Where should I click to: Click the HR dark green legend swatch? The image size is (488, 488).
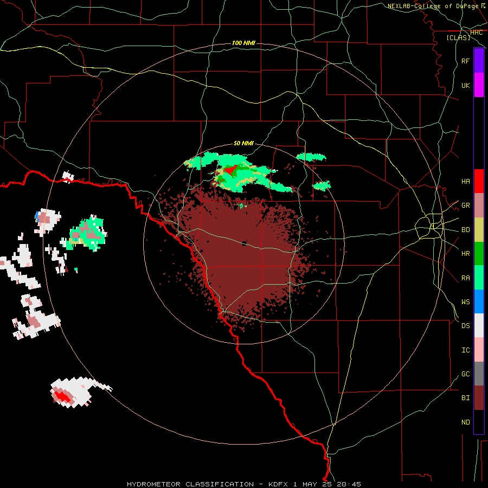pos(479,254)
